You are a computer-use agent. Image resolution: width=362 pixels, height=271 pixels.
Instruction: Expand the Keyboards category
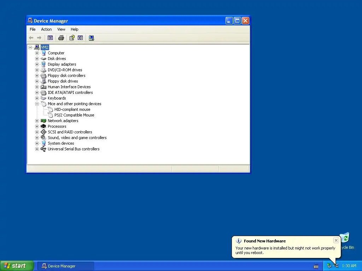pos(37,98)
